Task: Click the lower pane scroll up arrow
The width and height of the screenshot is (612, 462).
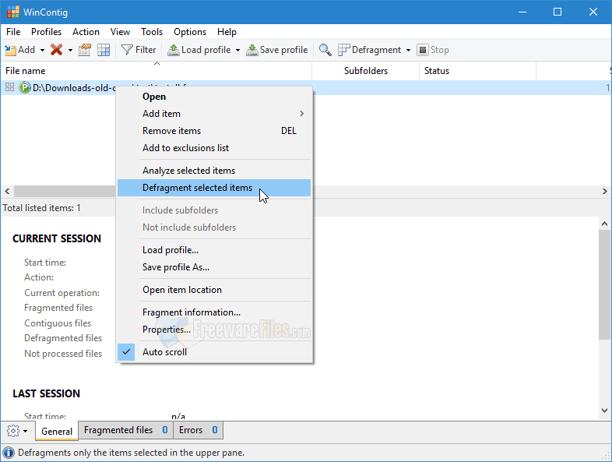Action: point(604,224)
